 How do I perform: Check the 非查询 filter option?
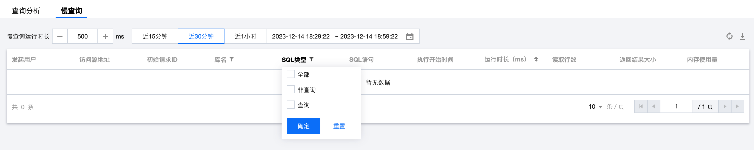point(291,89)
